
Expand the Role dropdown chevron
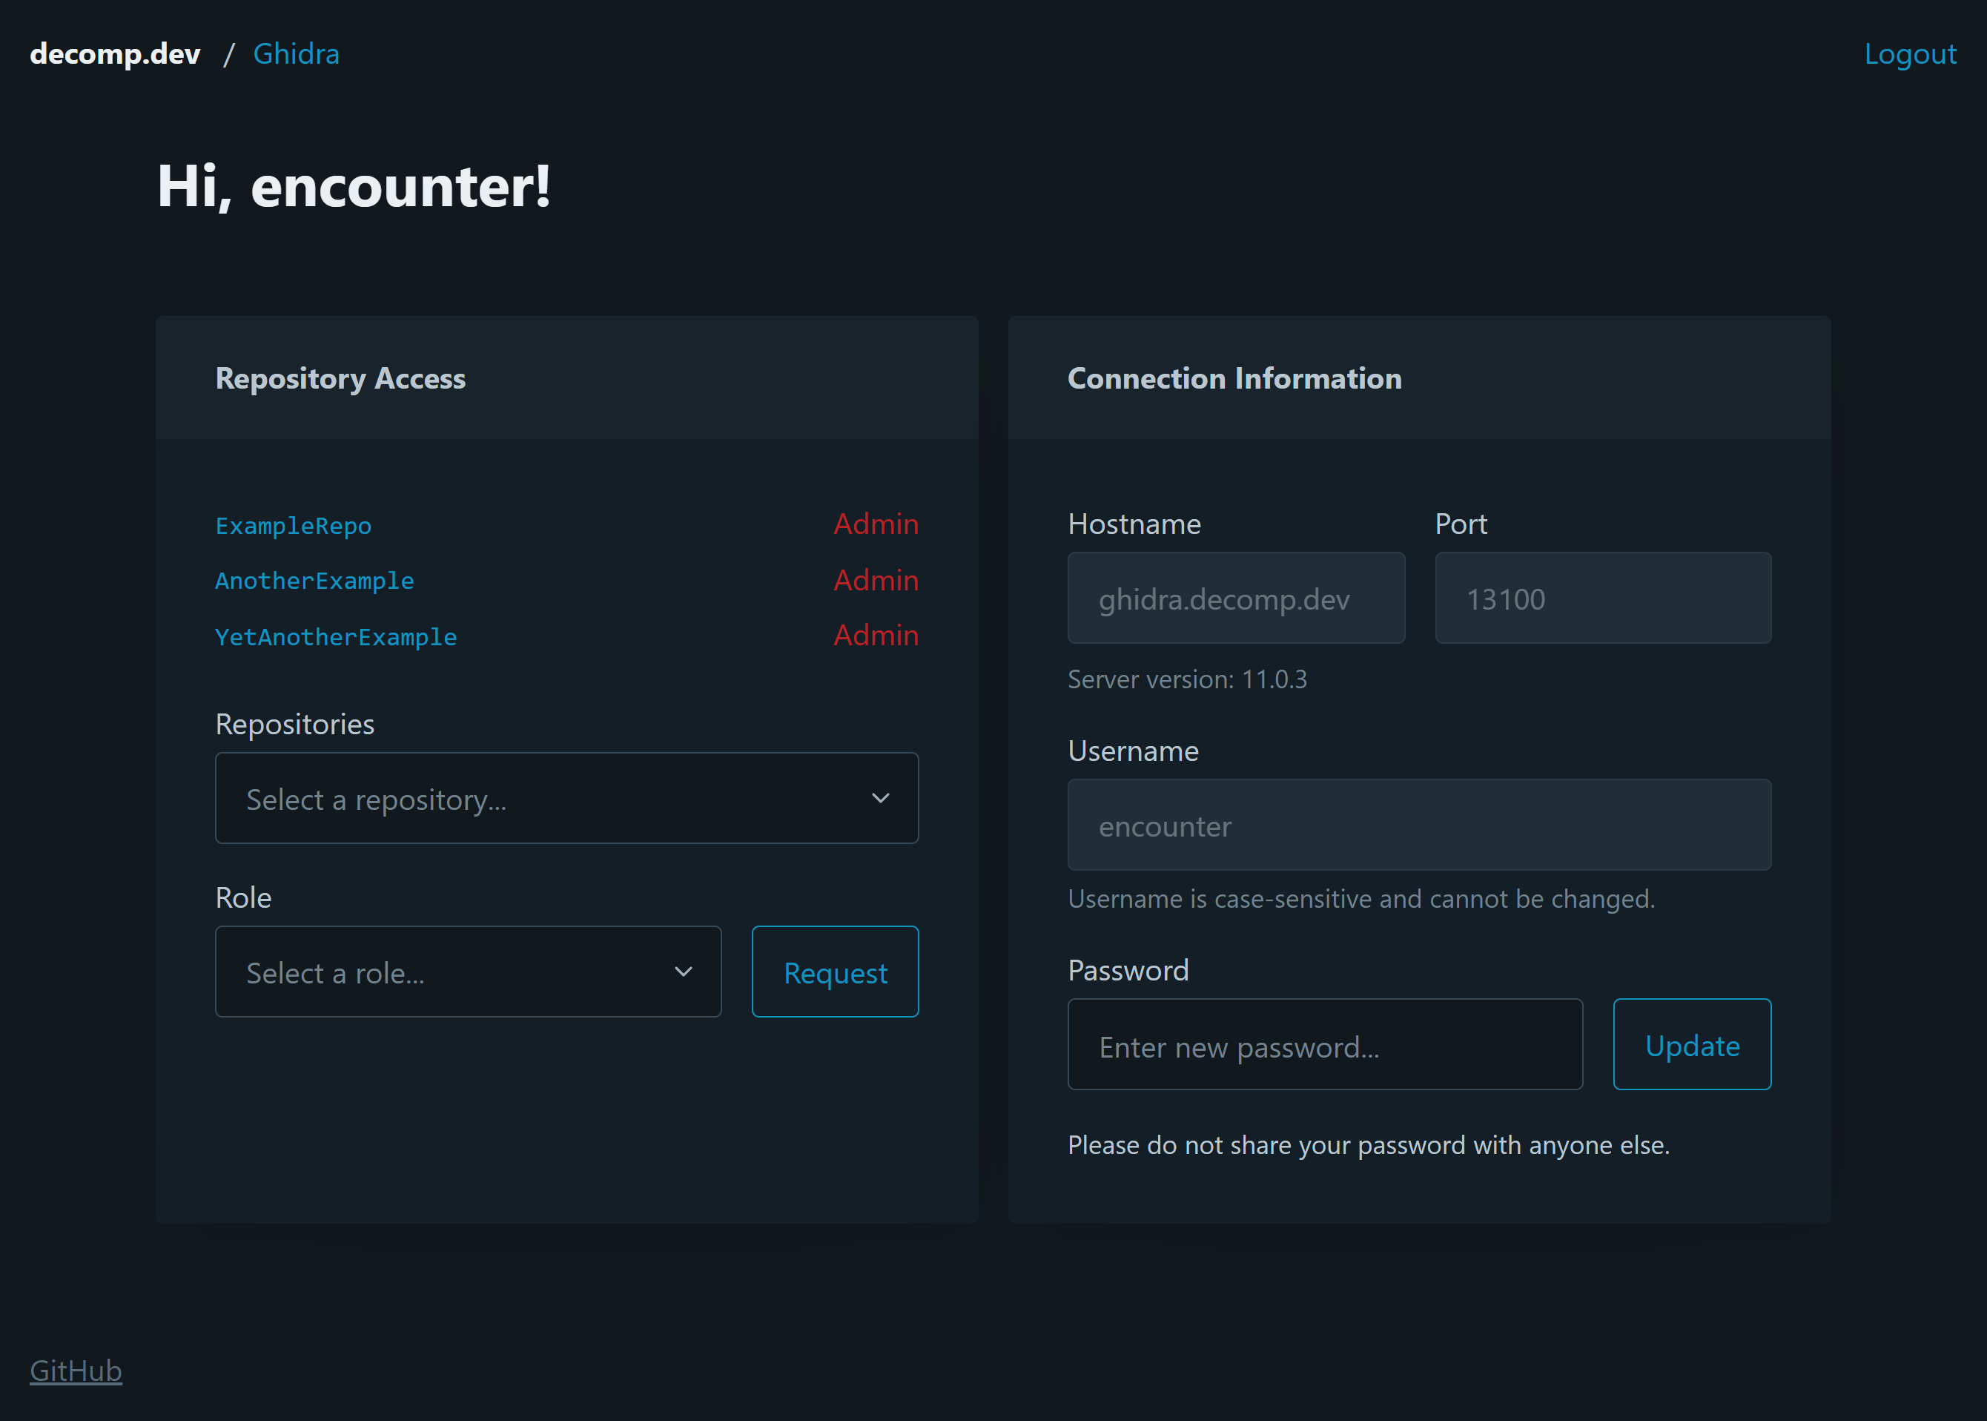pyautogui.click(x=683, y=972)
